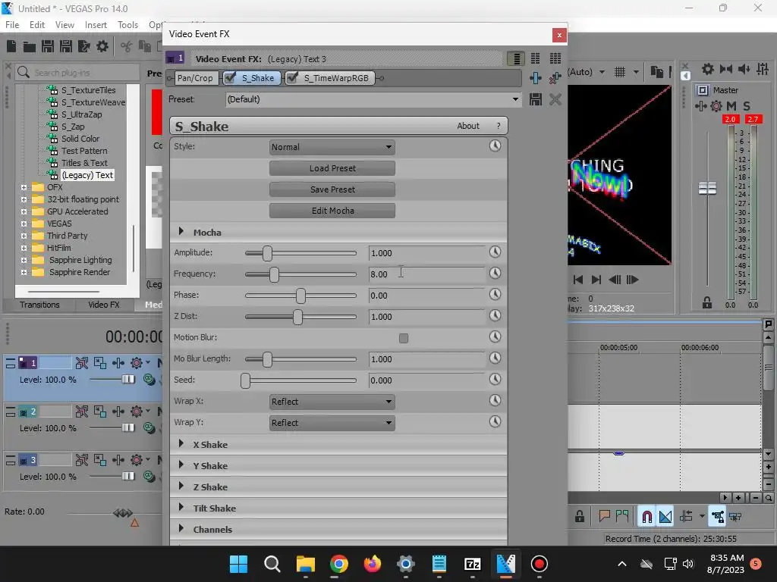
Task: Open File Explorer from the taskbar
Action: point(306,564)
